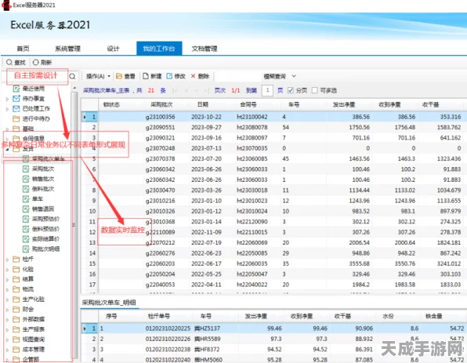Image resolution: width=467 pixels, height=363 pixels.
Task: Click the 发出净重 column header in main grid
Action: click(x=344, y=104)
